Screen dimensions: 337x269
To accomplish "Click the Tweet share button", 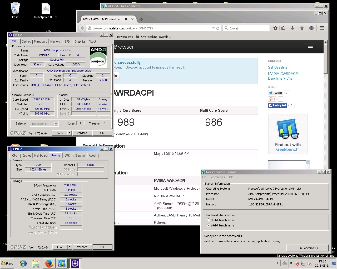I will point(275,93).
